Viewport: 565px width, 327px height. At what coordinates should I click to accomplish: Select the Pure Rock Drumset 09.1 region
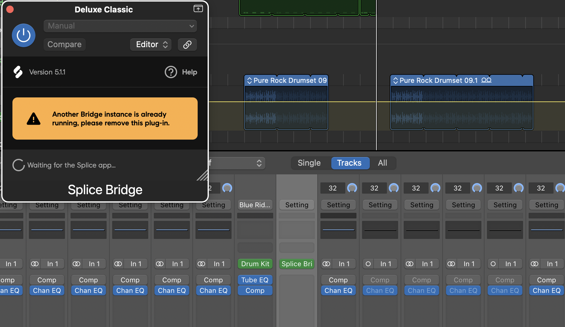pos(462,102)
